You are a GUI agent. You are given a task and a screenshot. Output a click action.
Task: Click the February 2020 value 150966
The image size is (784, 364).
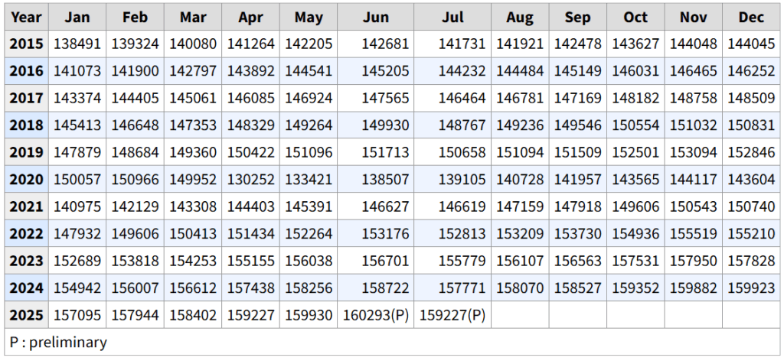point(135,179)
